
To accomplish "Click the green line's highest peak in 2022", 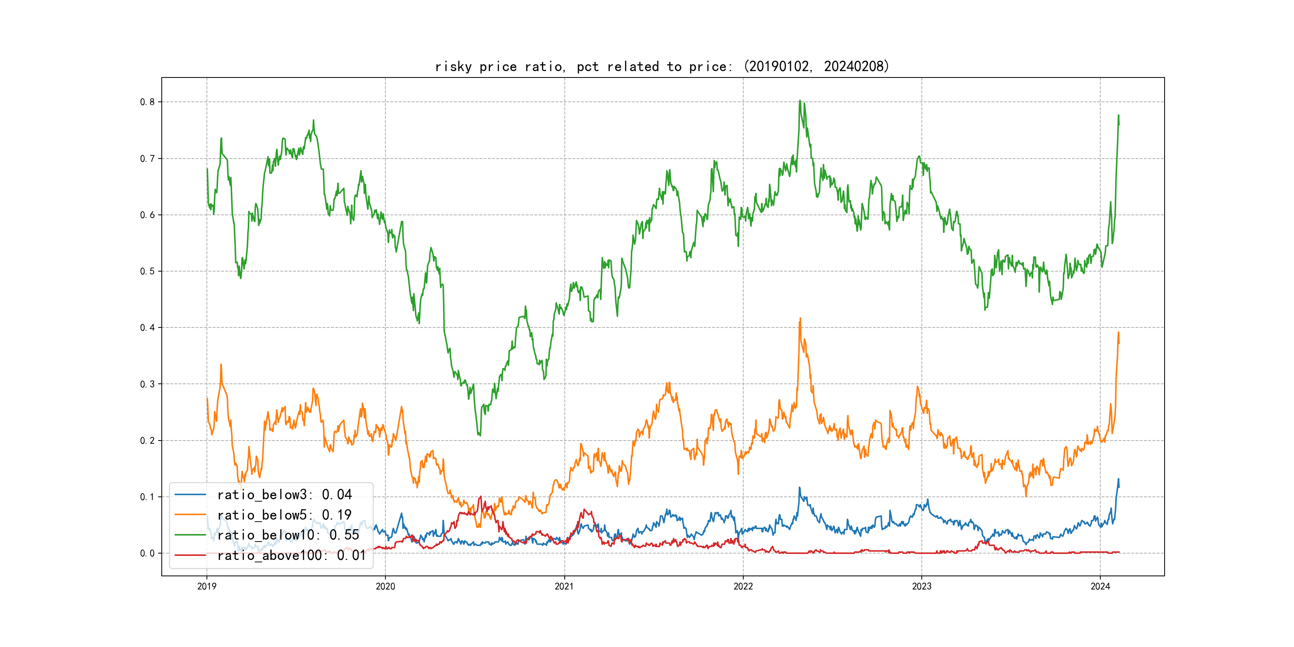I will click(x=800, y=101).
